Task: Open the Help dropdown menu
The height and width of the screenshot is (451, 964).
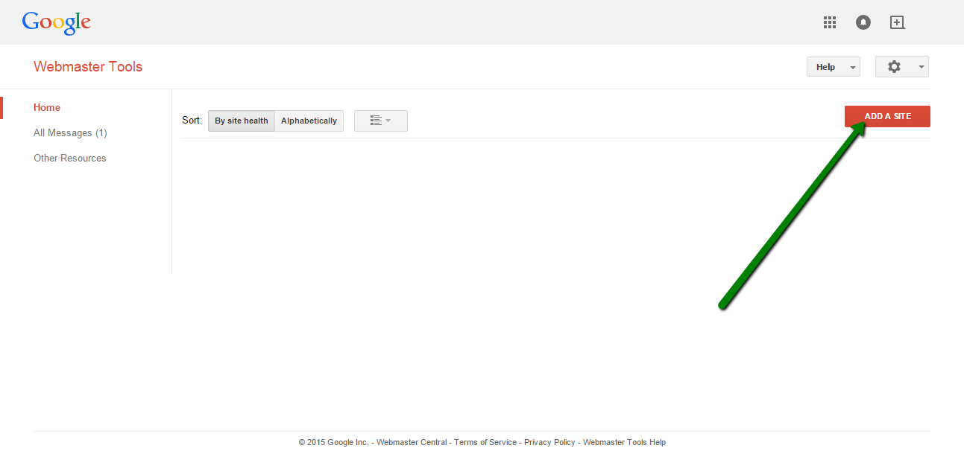Action: pyautogui.click(x=833, y=67)
